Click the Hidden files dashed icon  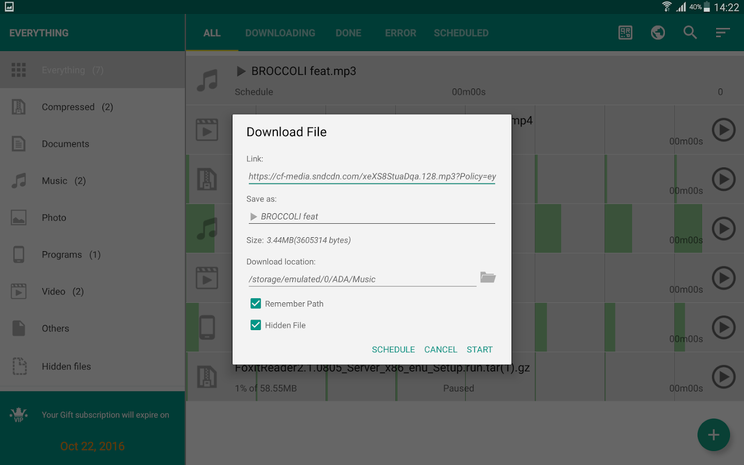click(x=20, y=366)
